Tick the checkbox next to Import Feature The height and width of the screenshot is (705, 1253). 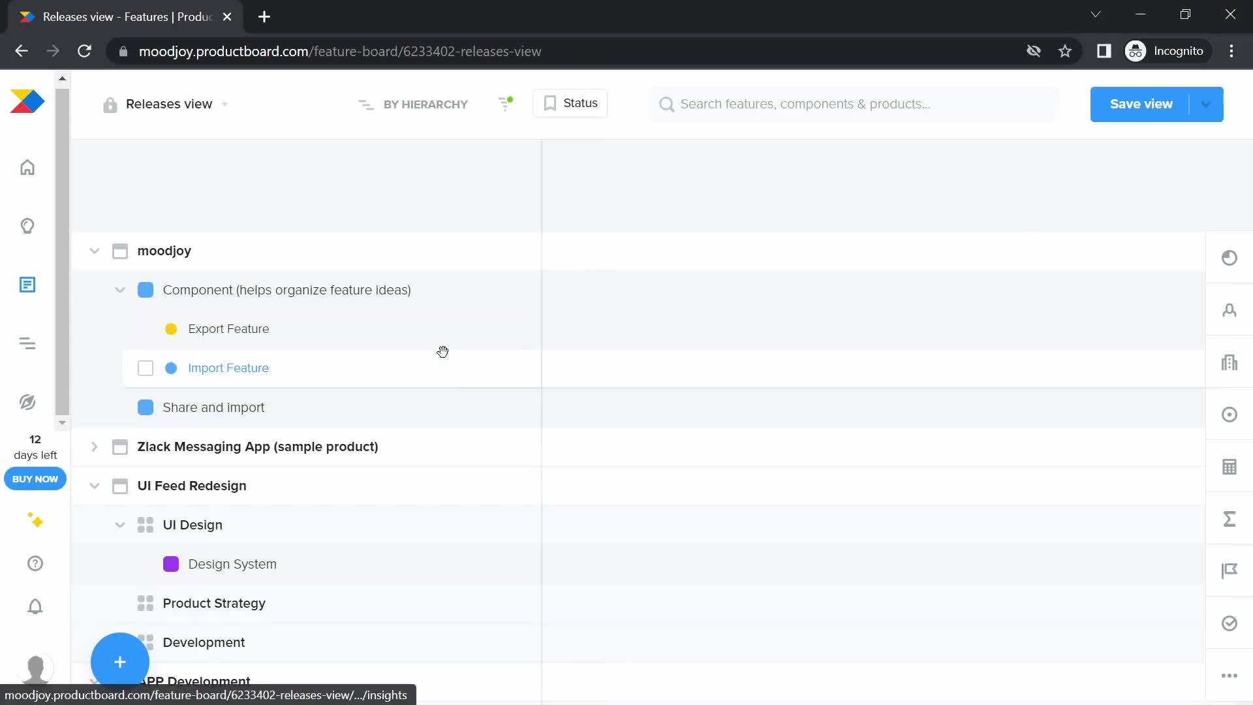click(x=146, y=368)
